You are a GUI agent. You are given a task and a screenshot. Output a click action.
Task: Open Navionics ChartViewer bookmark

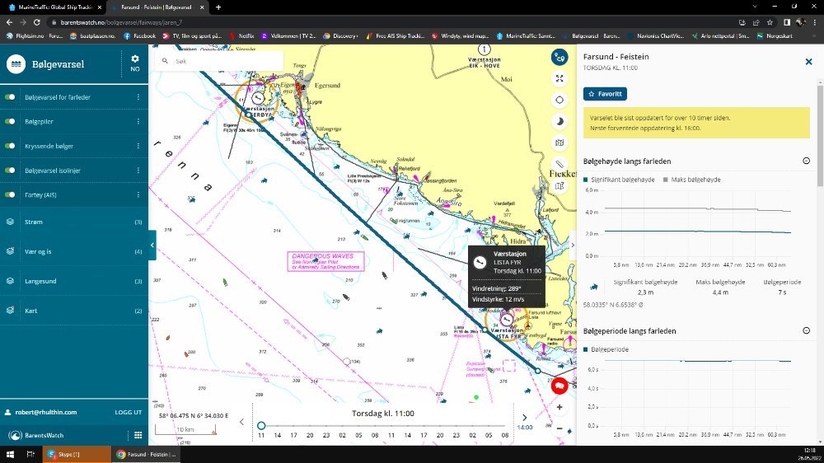tap(656, 35)
